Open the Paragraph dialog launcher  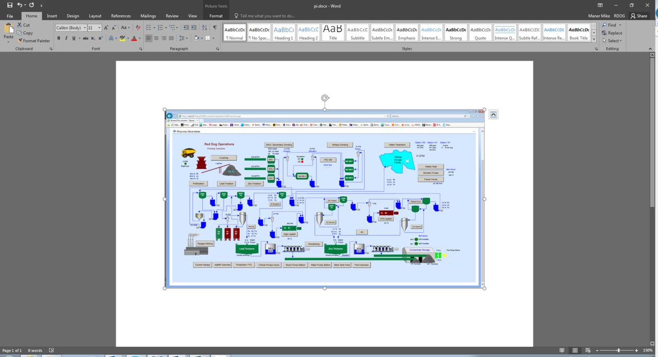[218, 49]
